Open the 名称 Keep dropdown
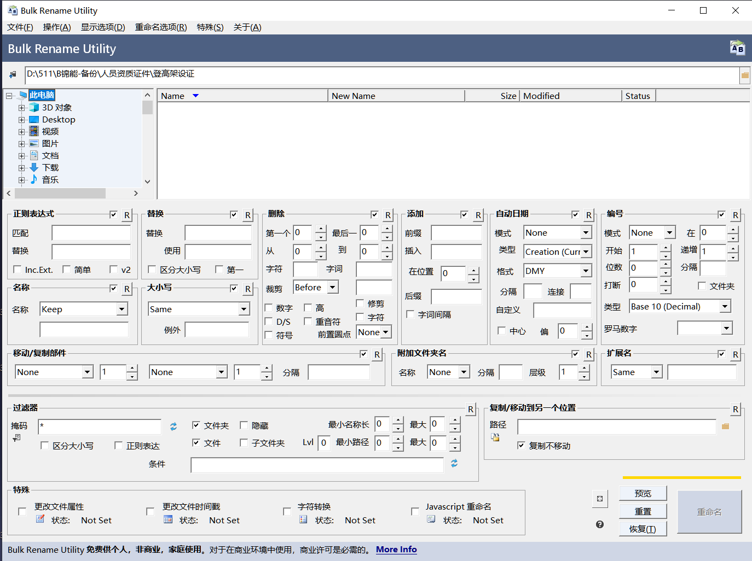 coord(122,309)
